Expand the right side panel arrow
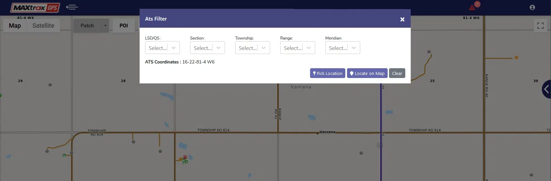551x181 pixels. (546, 89)
